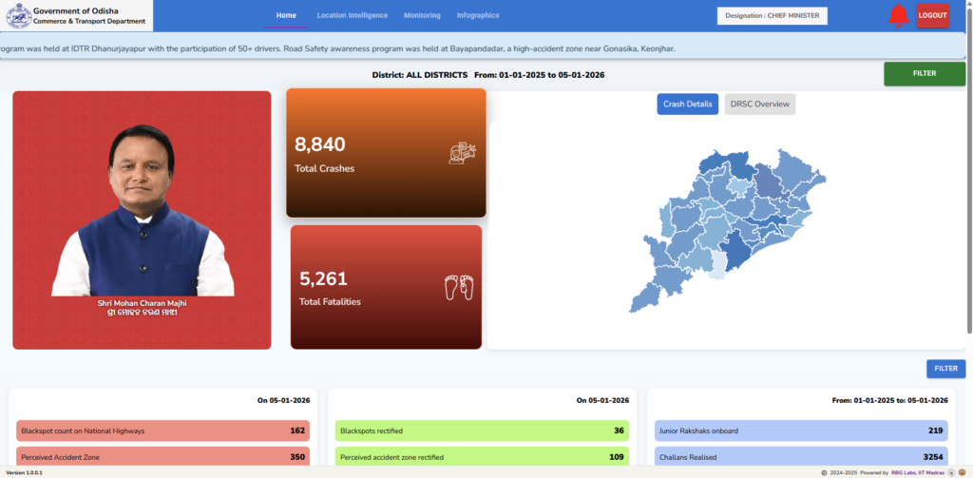Image resolution: width=973 pixels, height=478 pixels.
Task: Click the Odisha district map
Action: 727,230
